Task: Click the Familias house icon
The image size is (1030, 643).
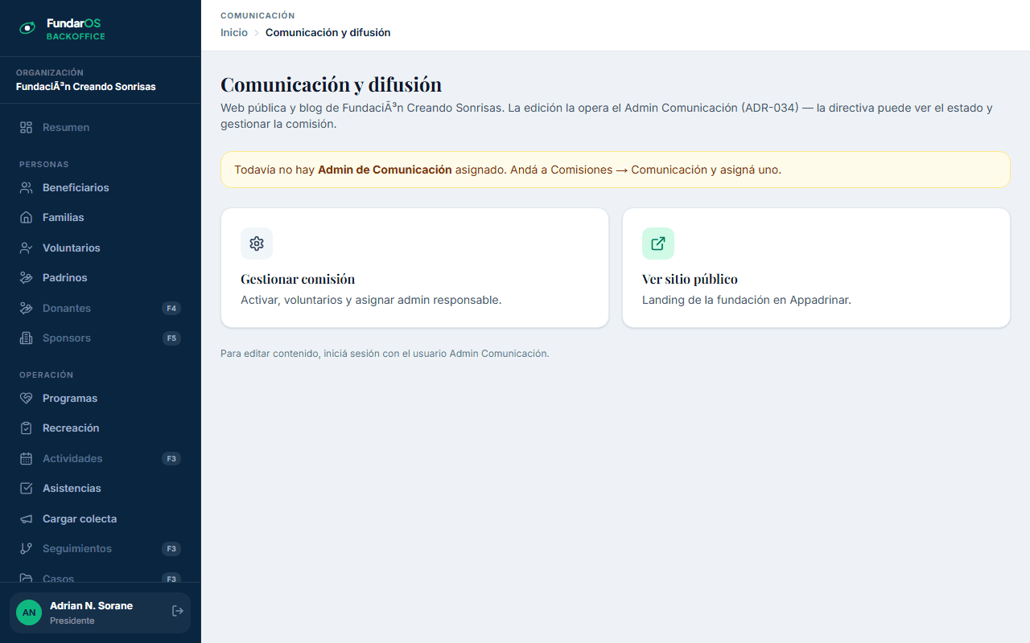Action: click(26, 218)
